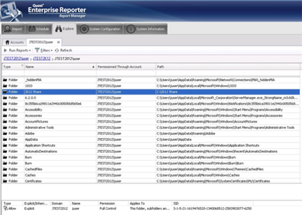The width and height of the screenshot is (302, 215).
Task: Click folder icon of 1033 row
Action: [5, 86]
